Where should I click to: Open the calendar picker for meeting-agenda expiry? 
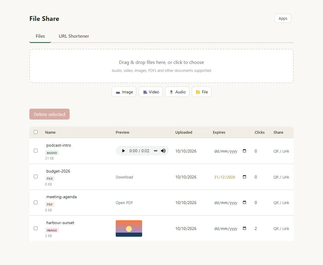[x=244, y=202]
